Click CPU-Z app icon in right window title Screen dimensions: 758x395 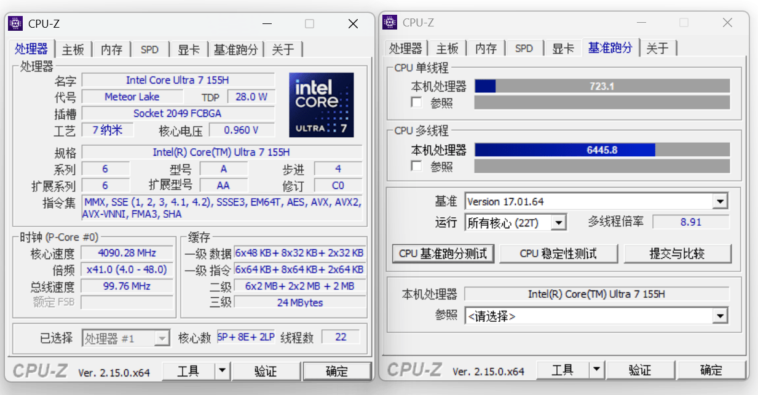tap(390, 23)
